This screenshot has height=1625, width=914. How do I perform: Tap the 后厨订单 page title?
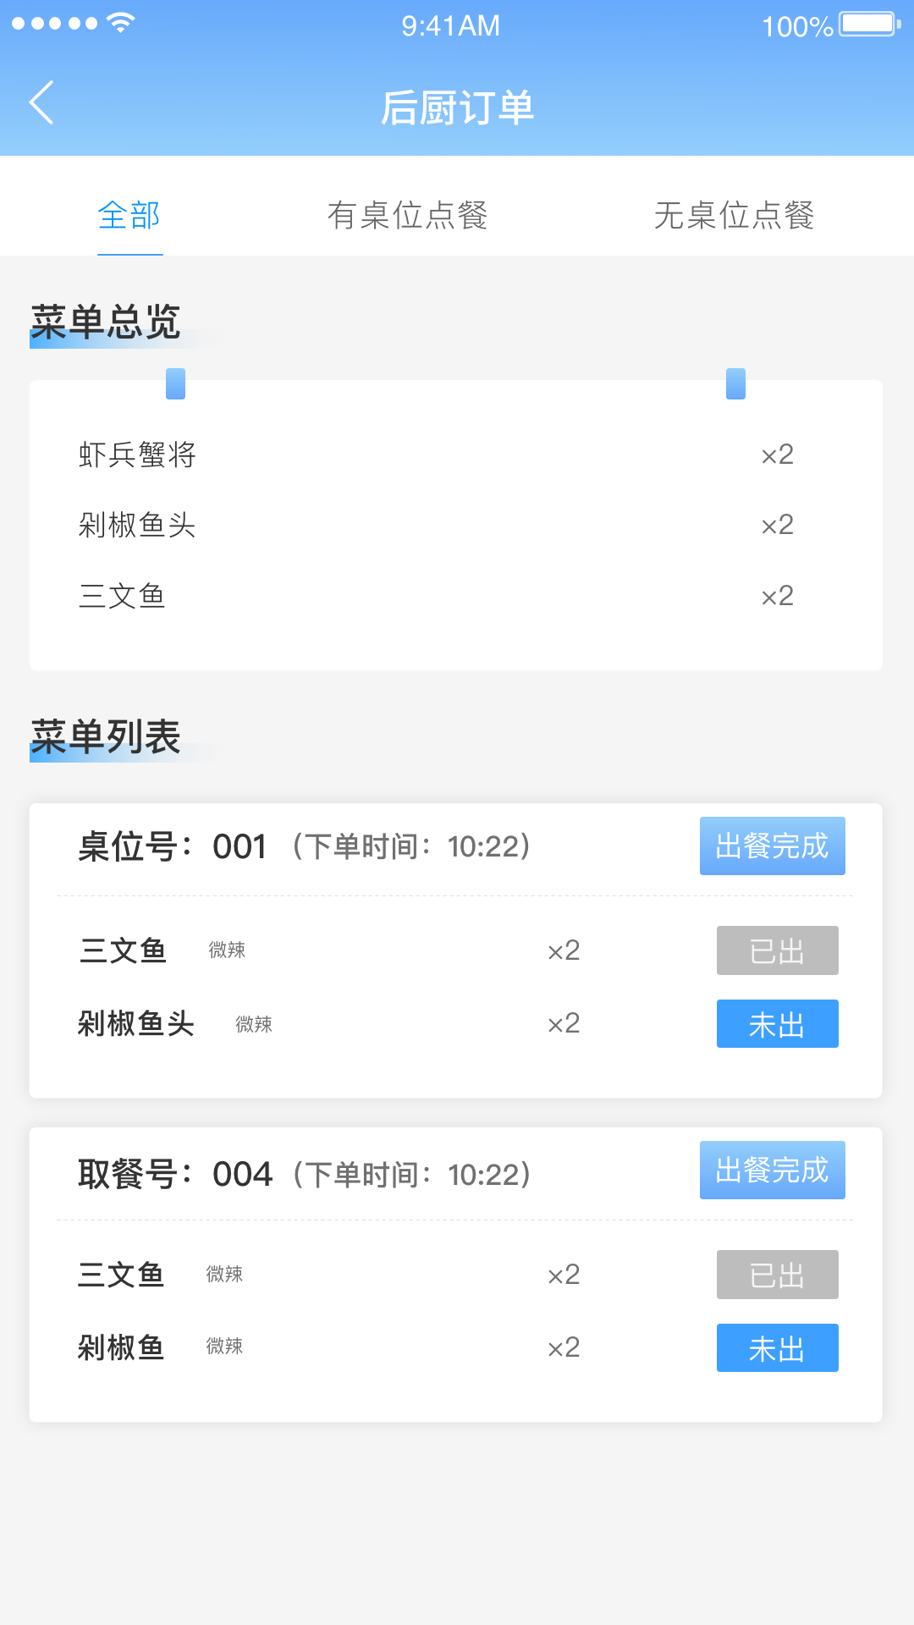[457, 108]
